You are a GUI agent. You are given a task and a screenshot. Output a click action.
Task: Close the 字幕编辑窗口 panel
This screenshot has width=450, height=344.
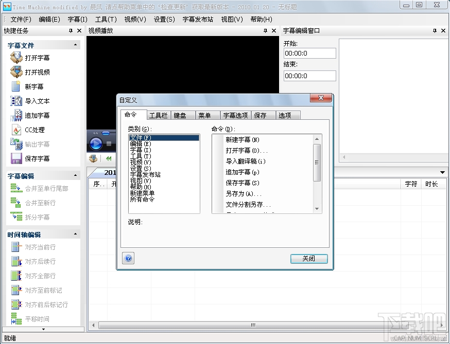click(443, 31)
